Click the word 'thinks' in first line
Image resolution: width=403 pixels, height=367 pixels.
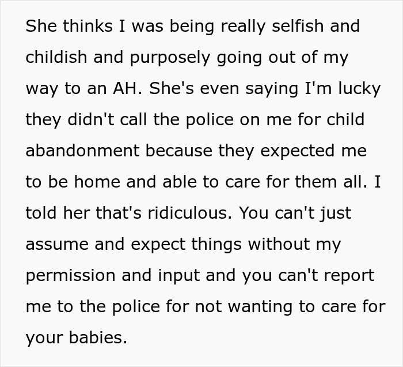point(88,26)
